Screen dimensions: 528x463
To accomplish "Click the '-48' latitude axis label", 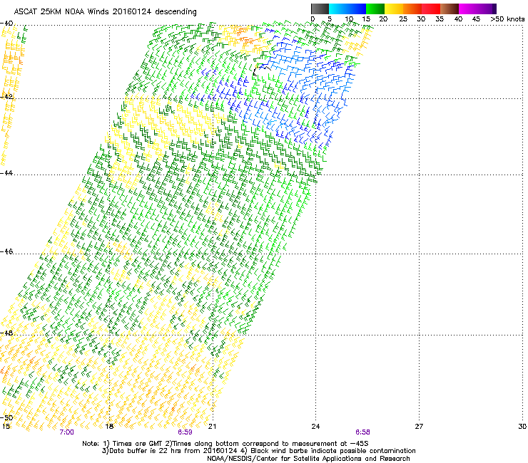I will coord(6,333).
